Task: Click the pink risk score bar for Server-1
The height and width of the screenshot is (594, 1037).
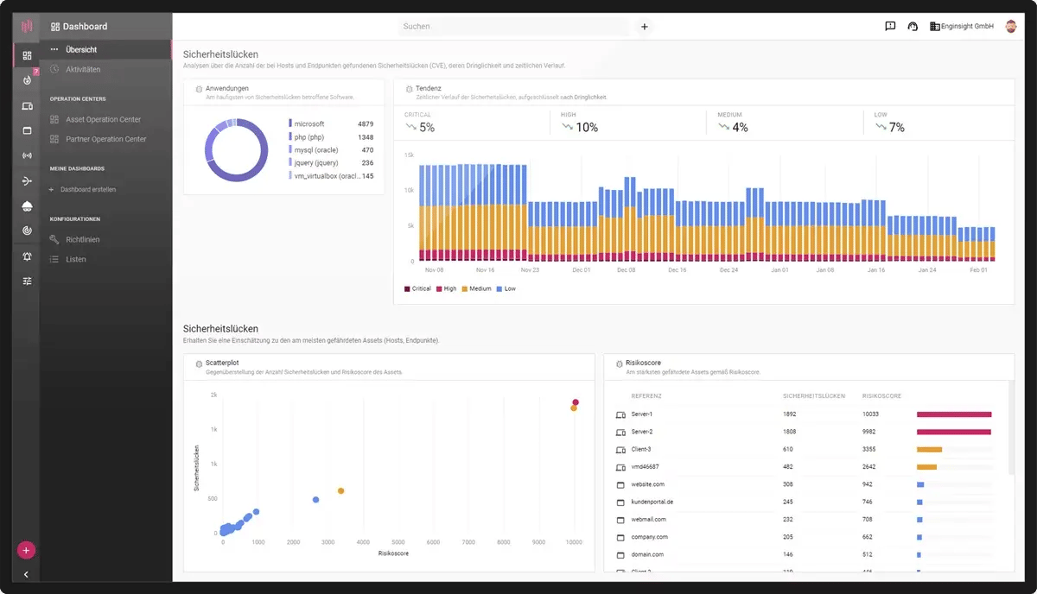Action: coord(955,414)
